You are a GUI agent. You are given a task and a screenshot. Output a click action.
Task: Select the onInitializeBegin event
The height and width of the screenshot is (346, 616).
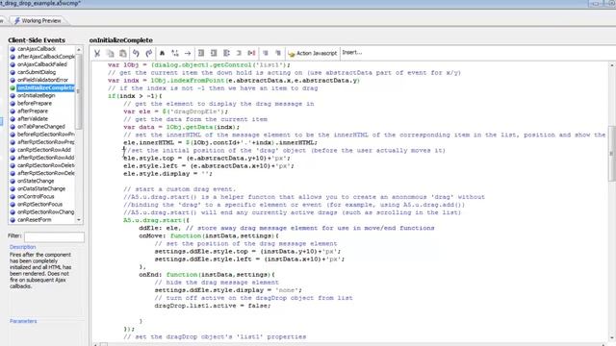click(37, 96)
